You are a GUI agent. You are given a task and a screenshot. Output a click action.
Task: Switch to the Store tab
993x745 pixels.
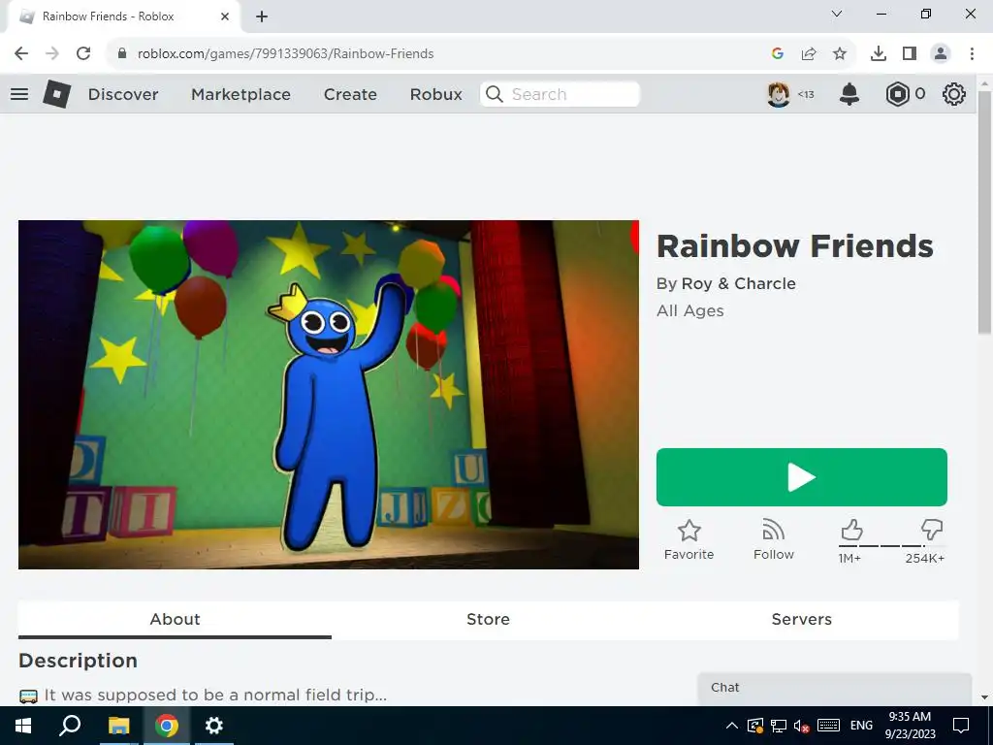pyautogui.click(x=488, y=620)
